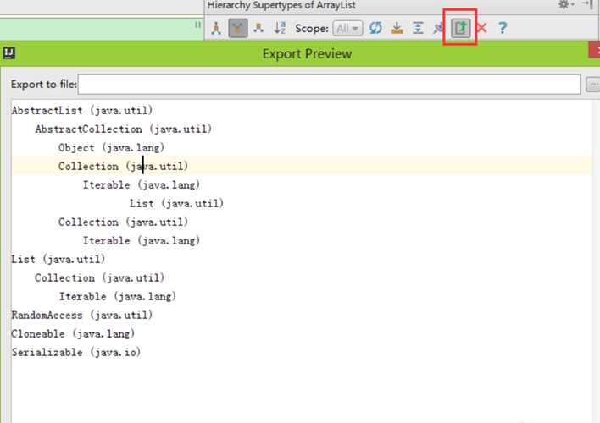Pin the hierarchy tab
This screenshot has height=423, width=600.
tap(438, 28)
